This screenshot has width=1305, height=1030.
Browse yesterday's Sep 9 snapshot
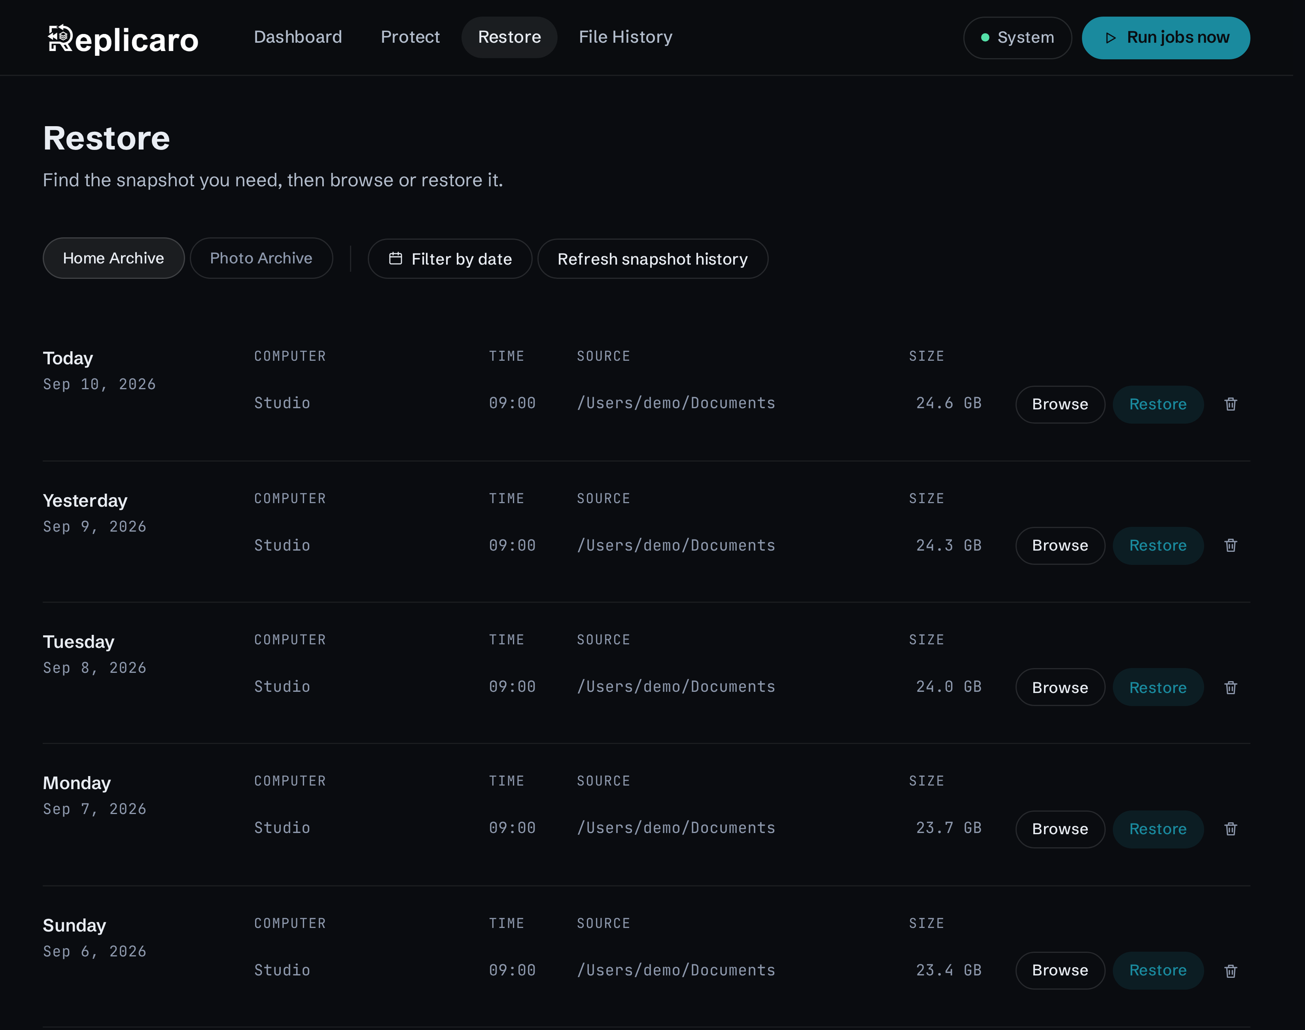[x=1060, y=546]
